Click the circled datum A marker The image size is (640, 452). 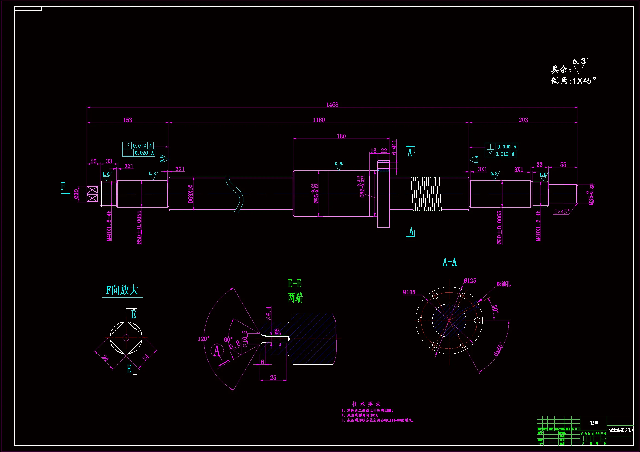click(217, 350)
